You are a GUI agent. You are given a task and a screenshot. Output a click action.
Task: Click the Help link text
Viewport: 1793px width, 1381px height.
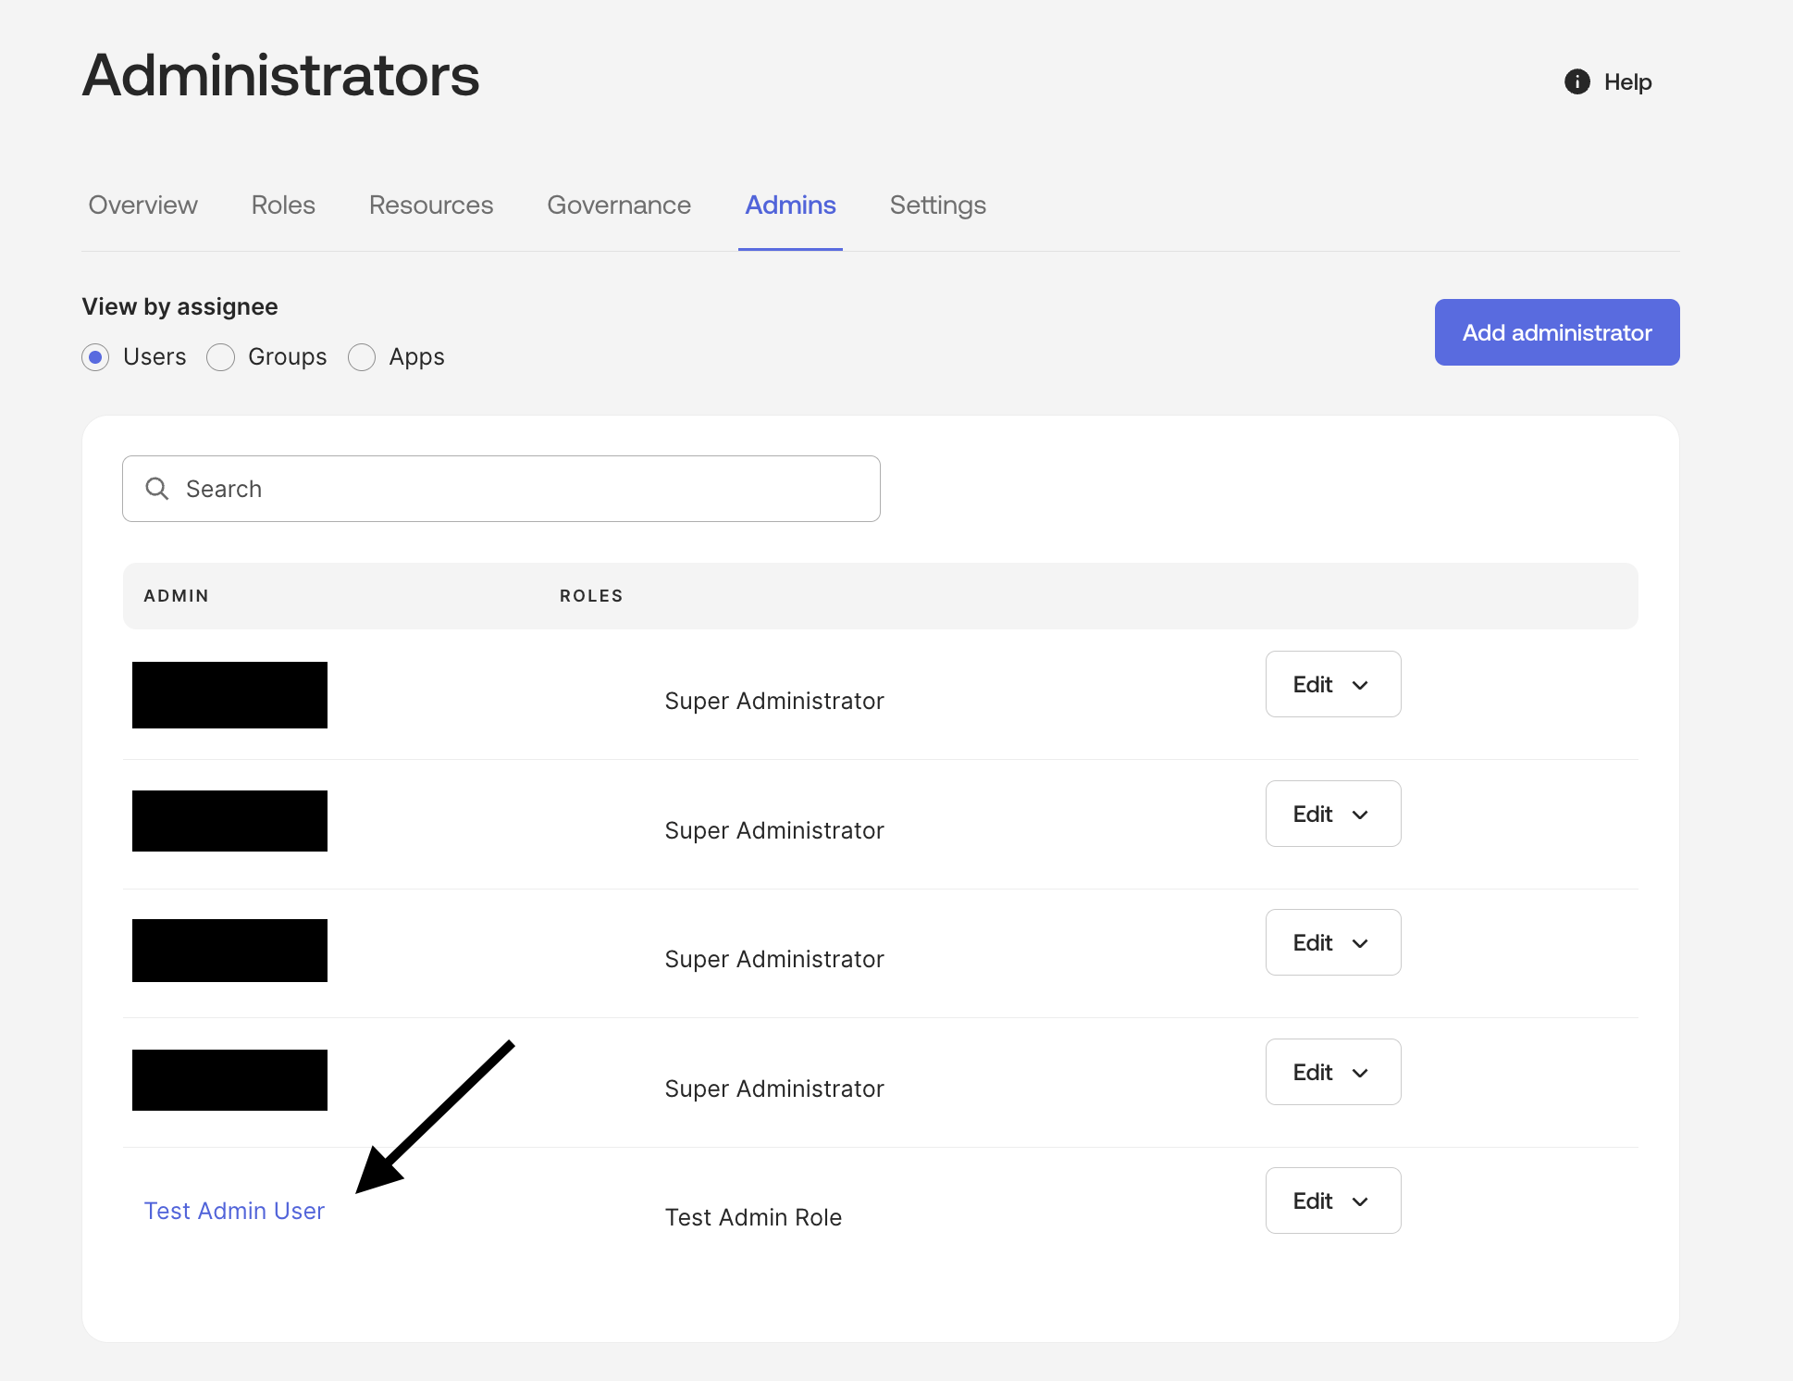pos(1627,82)
